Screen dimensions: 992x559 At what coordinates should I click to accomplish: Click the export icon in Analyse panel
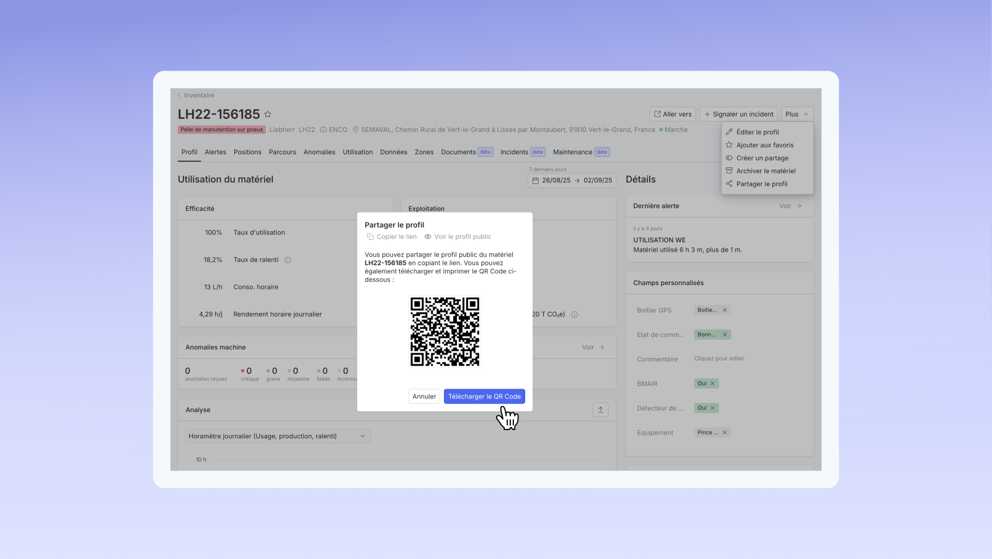point(600,410)
